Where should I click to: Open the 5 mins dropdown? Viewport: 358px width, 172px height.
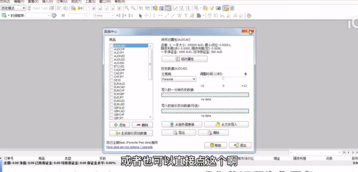(104, 15)
